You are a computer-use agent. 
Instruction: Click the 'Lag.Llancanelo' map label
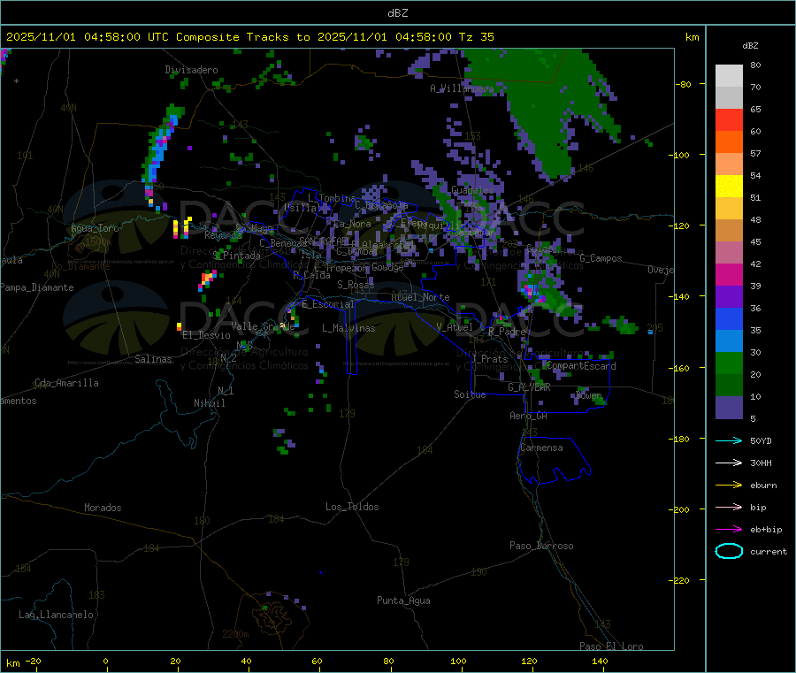(56, 615)
